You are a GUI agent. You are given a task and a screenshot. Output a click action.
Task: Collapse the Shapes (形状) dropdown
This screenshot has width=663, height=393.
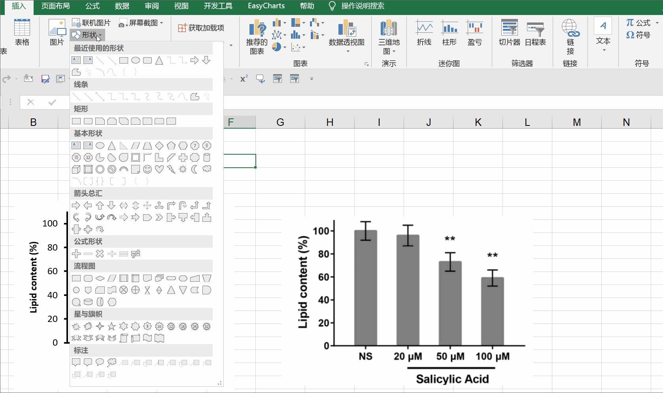point(87,35)
